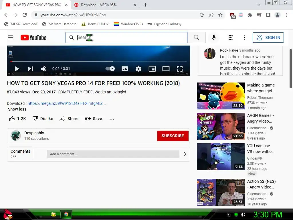
Task: Click the Dislike thumbs down button
Action: (43, 119)
